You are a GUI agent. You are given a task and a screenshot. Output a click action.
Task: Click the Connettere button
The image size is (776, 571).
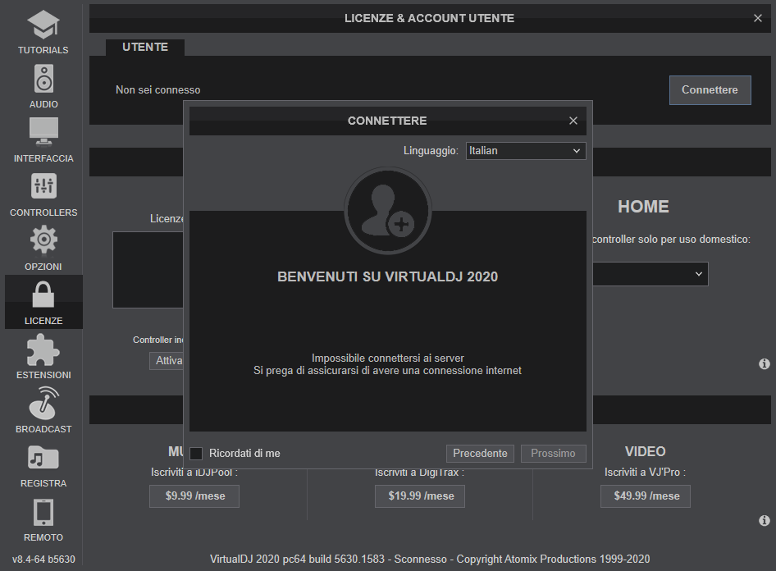pyautogui.click(x=710, y=90)
